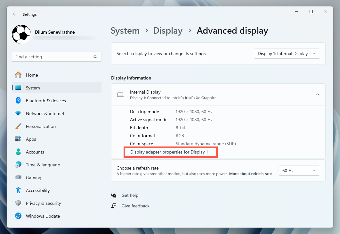Click the Personalization paintbrush icon
340x234 pixels.
(x=18, y=126)
